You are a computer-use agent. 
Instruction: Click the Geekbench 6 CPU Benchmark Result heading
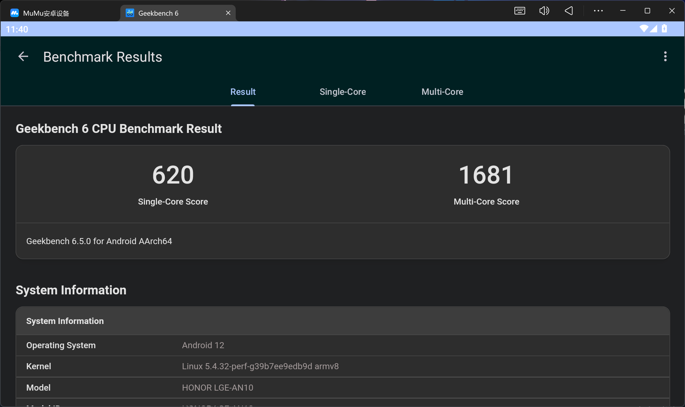click(119, 129)
